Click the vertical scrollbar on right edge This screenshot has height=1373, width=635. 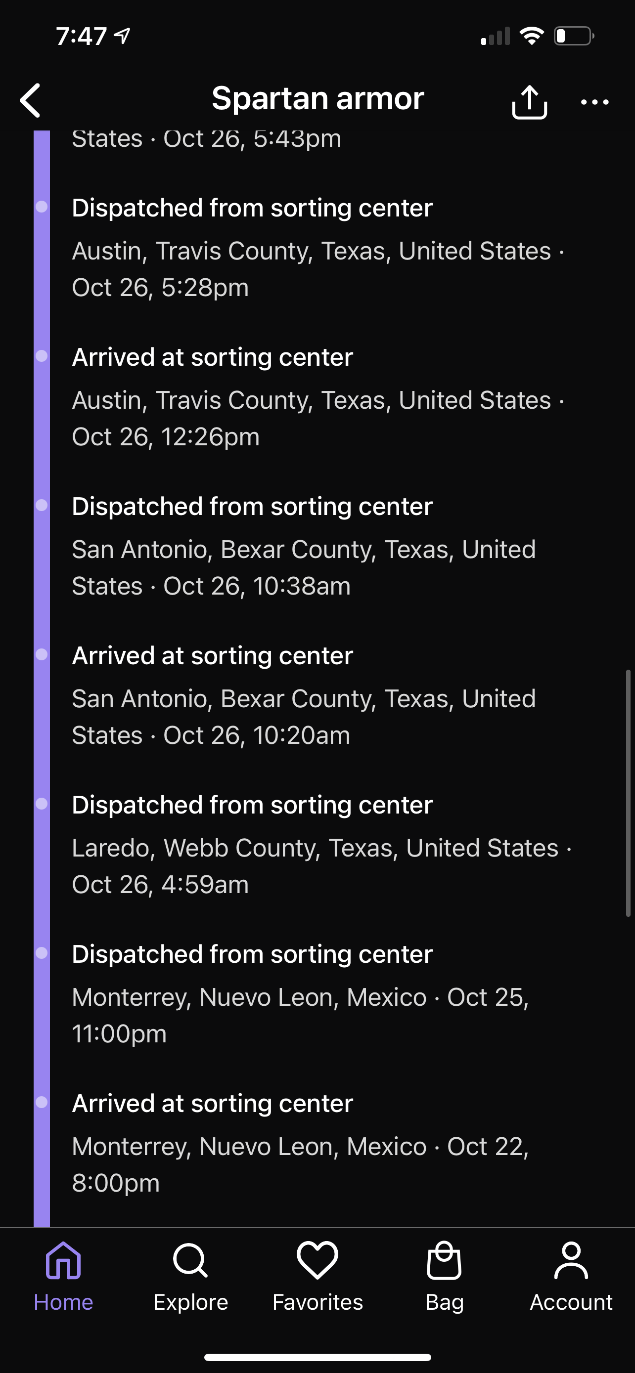click(x=628, y=793)
